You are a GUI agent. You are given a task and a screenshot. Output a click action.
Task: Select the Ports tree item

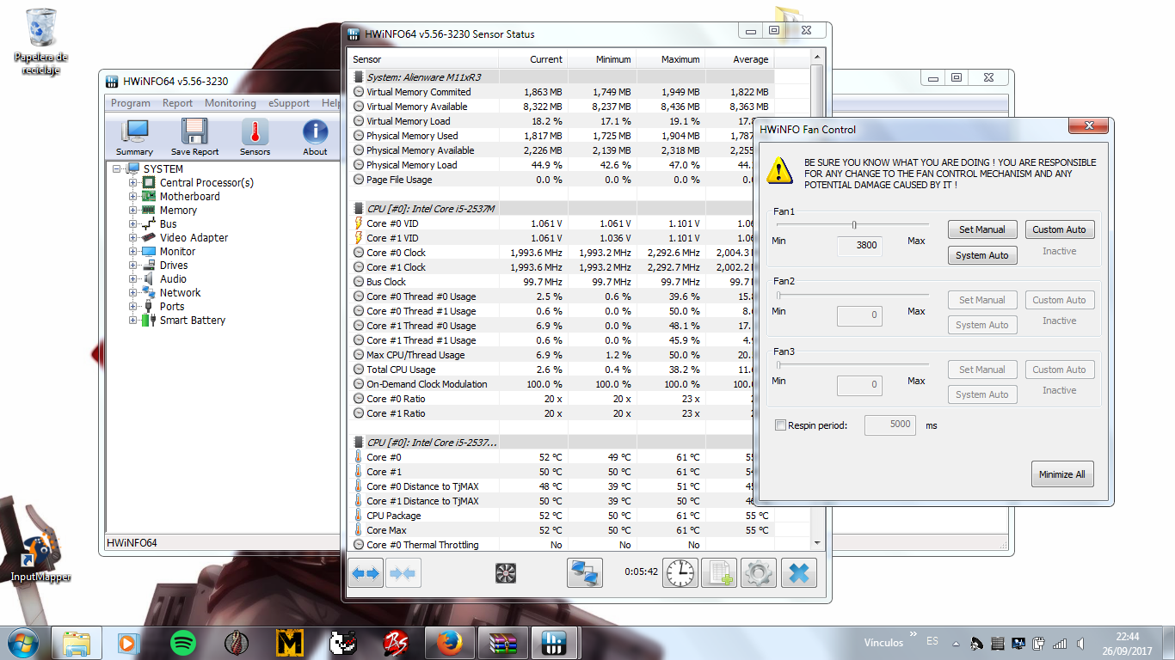(172, 306)
